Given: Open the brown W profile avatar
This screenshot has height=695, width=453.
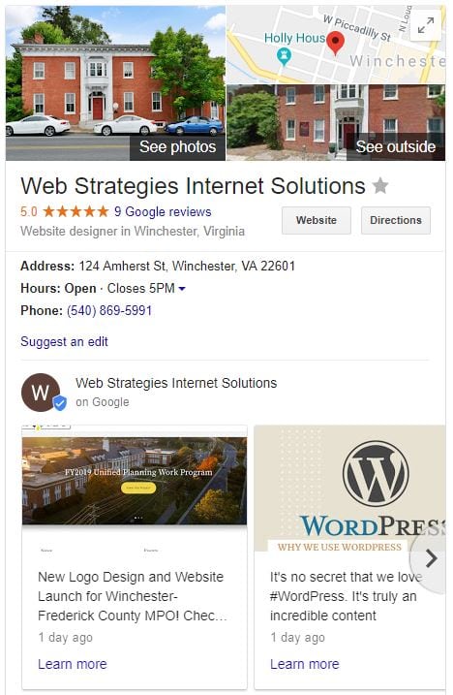Looking at the screenshot, I should [41, 393].
